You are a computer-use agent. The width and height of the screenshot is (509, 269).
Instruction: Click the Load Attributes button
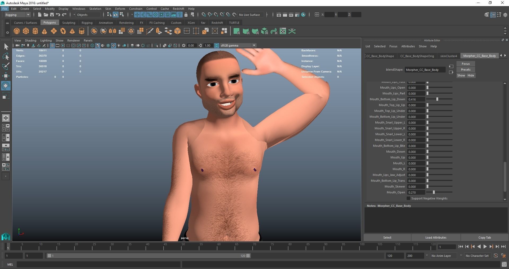tap(436, 238)
